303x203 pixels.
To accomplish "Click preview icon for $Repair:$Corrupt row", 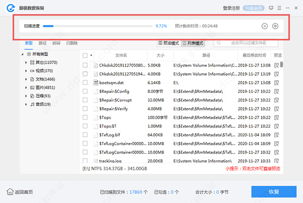I will pyautogui.click(x=277, y=100).
